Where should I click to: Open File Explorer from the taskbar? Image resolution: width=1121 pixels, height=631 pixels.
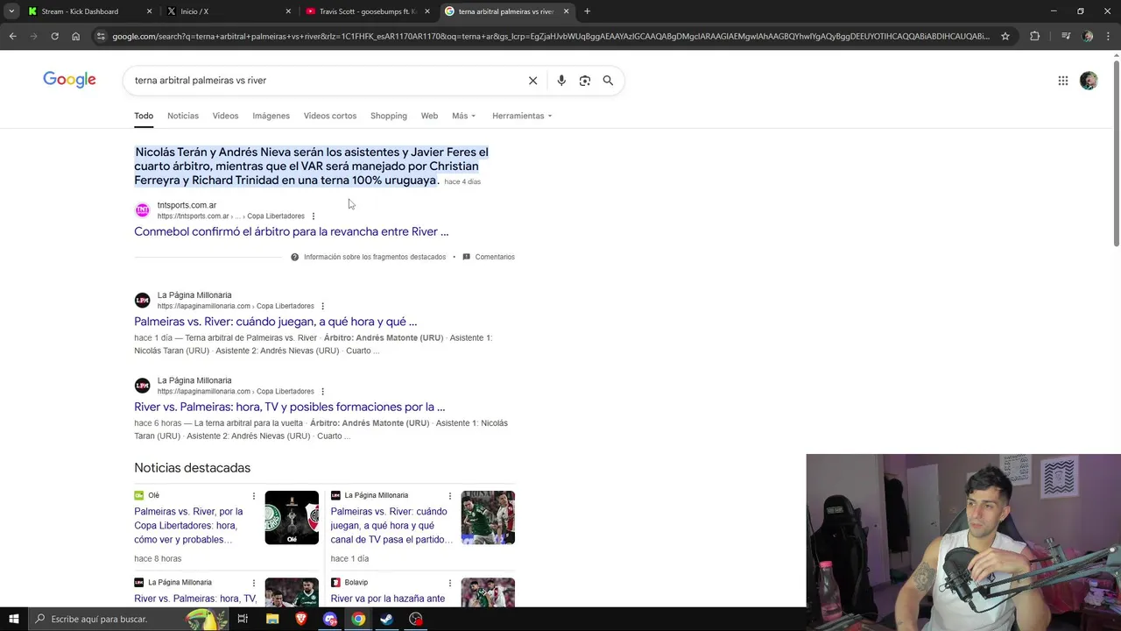pos(272,619)
